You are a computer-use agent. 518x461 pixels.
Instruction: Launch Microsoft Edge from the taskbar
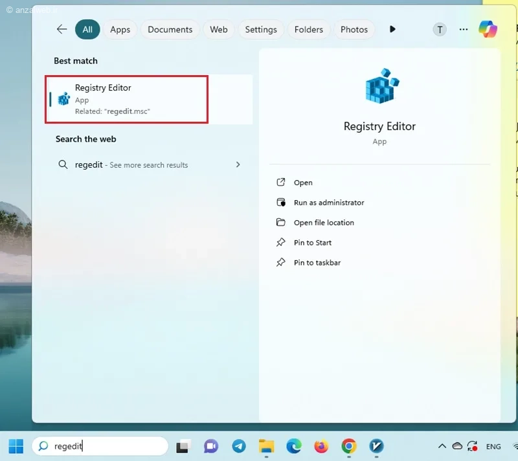(x=294, y=446)
